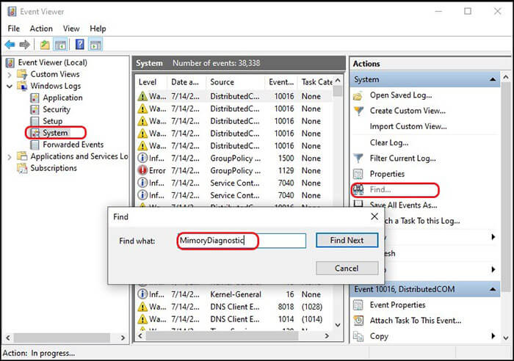The image size is (514, 361).
Task: Click the Up One Level folder icon
Action: point(45,44)
